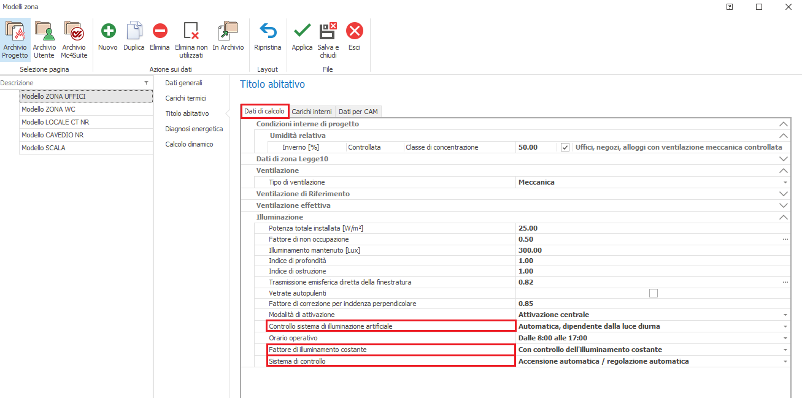Click the Archivio Utente icon

(x=44, y=31)
